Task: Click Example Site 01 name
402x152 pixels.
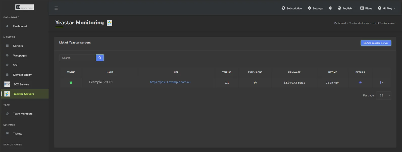Action: tap(101, 82)
